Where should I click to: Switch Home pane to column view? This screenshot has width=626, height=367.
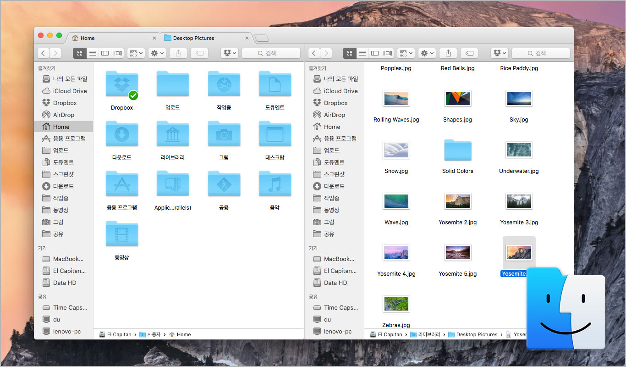tap(105, 53)
